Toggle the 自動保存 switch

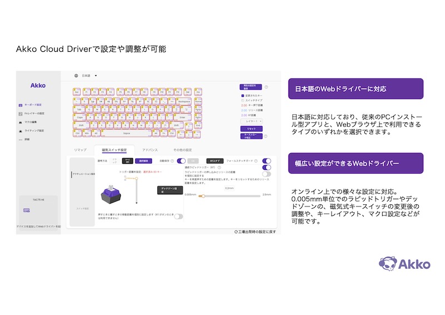pyautogui.click(x=181, y=161)
